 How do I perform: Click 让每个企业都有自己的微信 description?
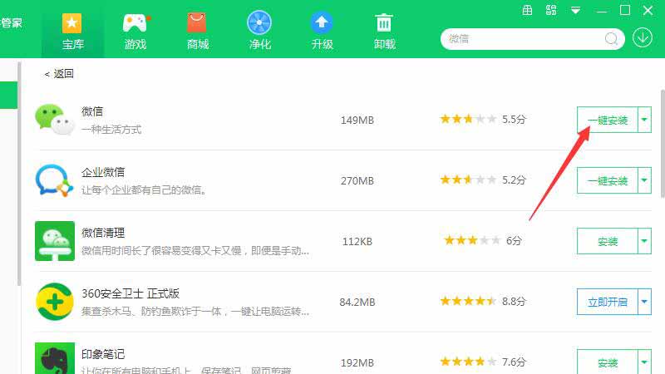(144, 190)
